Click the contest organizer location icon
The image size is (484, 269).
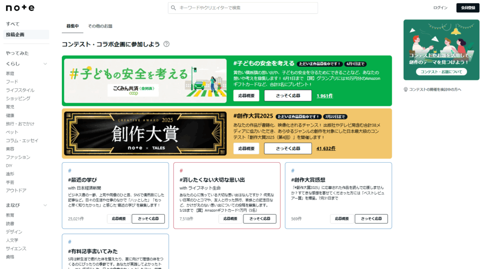pos(406,89)
